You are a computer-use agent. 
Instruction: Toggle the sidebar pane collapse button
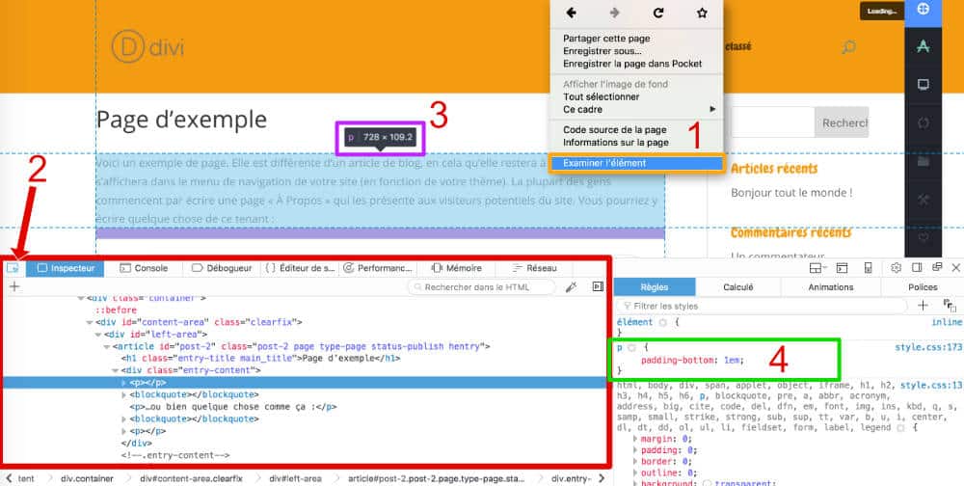(598, 286)
